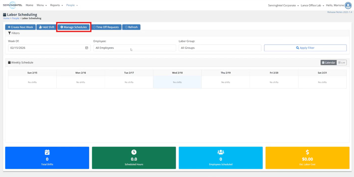Open the People menu
Screen dimensions: 354x177
(x=72, y=6)
